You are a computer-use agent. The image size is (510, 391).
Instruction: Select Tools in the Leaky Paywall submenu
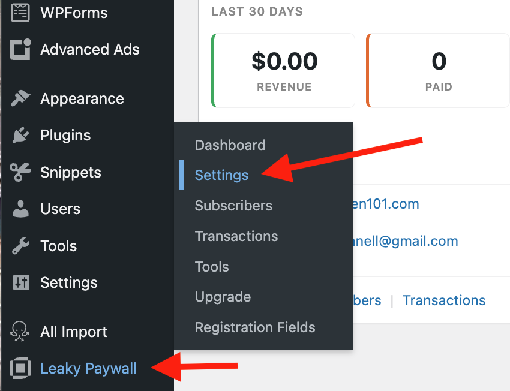(x=212, y=267)
